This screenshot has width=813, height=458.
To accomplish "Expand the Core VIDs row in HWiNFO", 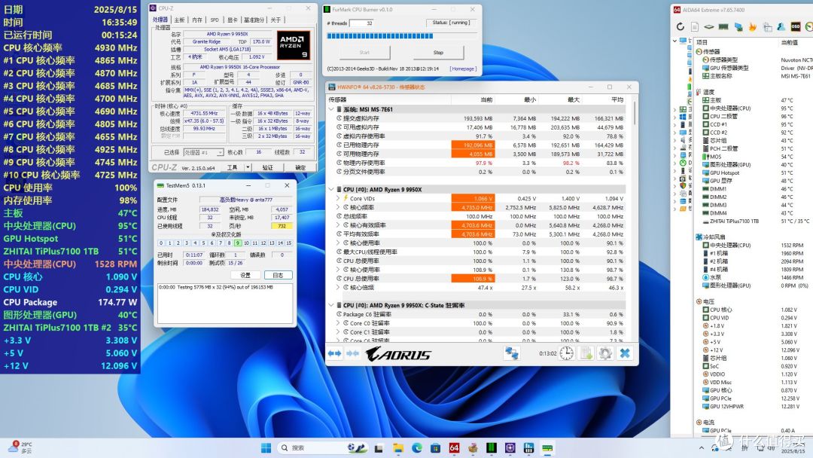I will (338, 198).
